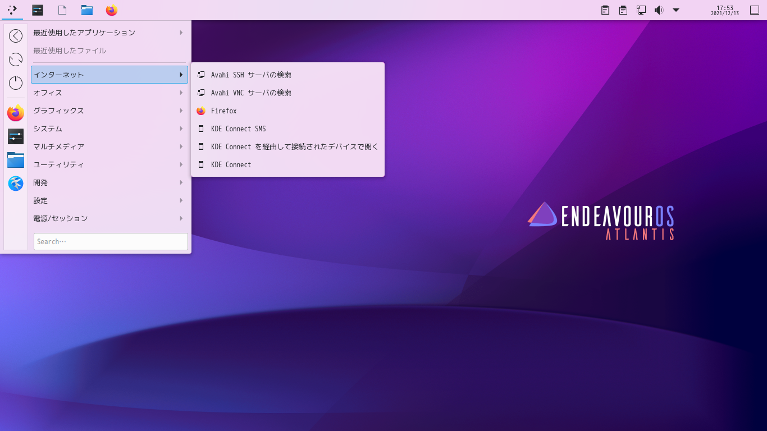Expand arrow beside マルチメディア
This screenshot has height=431, width=767.
pos(181,146)
